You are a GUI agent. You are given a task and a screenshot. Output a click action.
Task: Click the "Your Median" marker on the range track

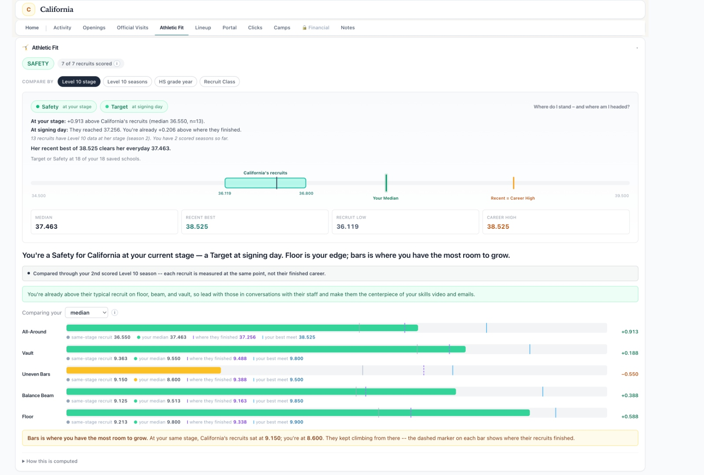coord(386,183)
